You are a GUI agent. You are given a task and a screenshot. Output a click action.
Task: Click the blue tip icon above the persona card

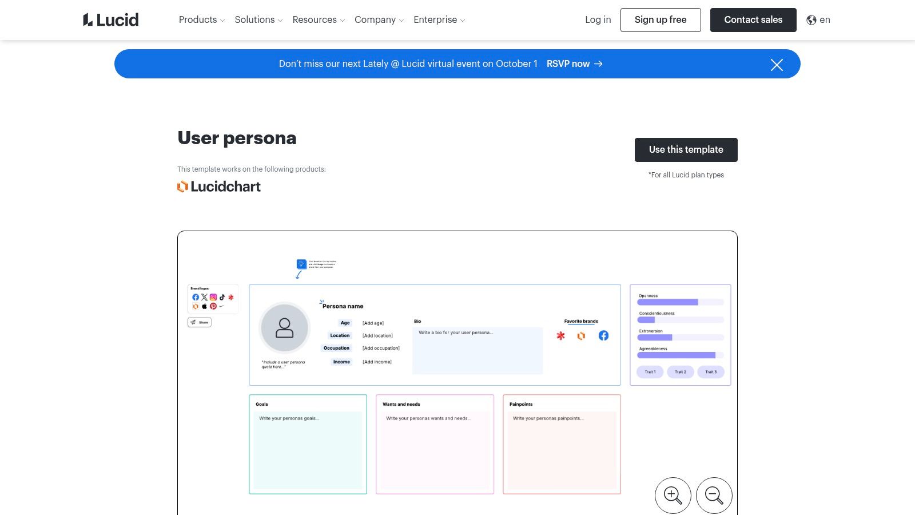click(301, 264)
